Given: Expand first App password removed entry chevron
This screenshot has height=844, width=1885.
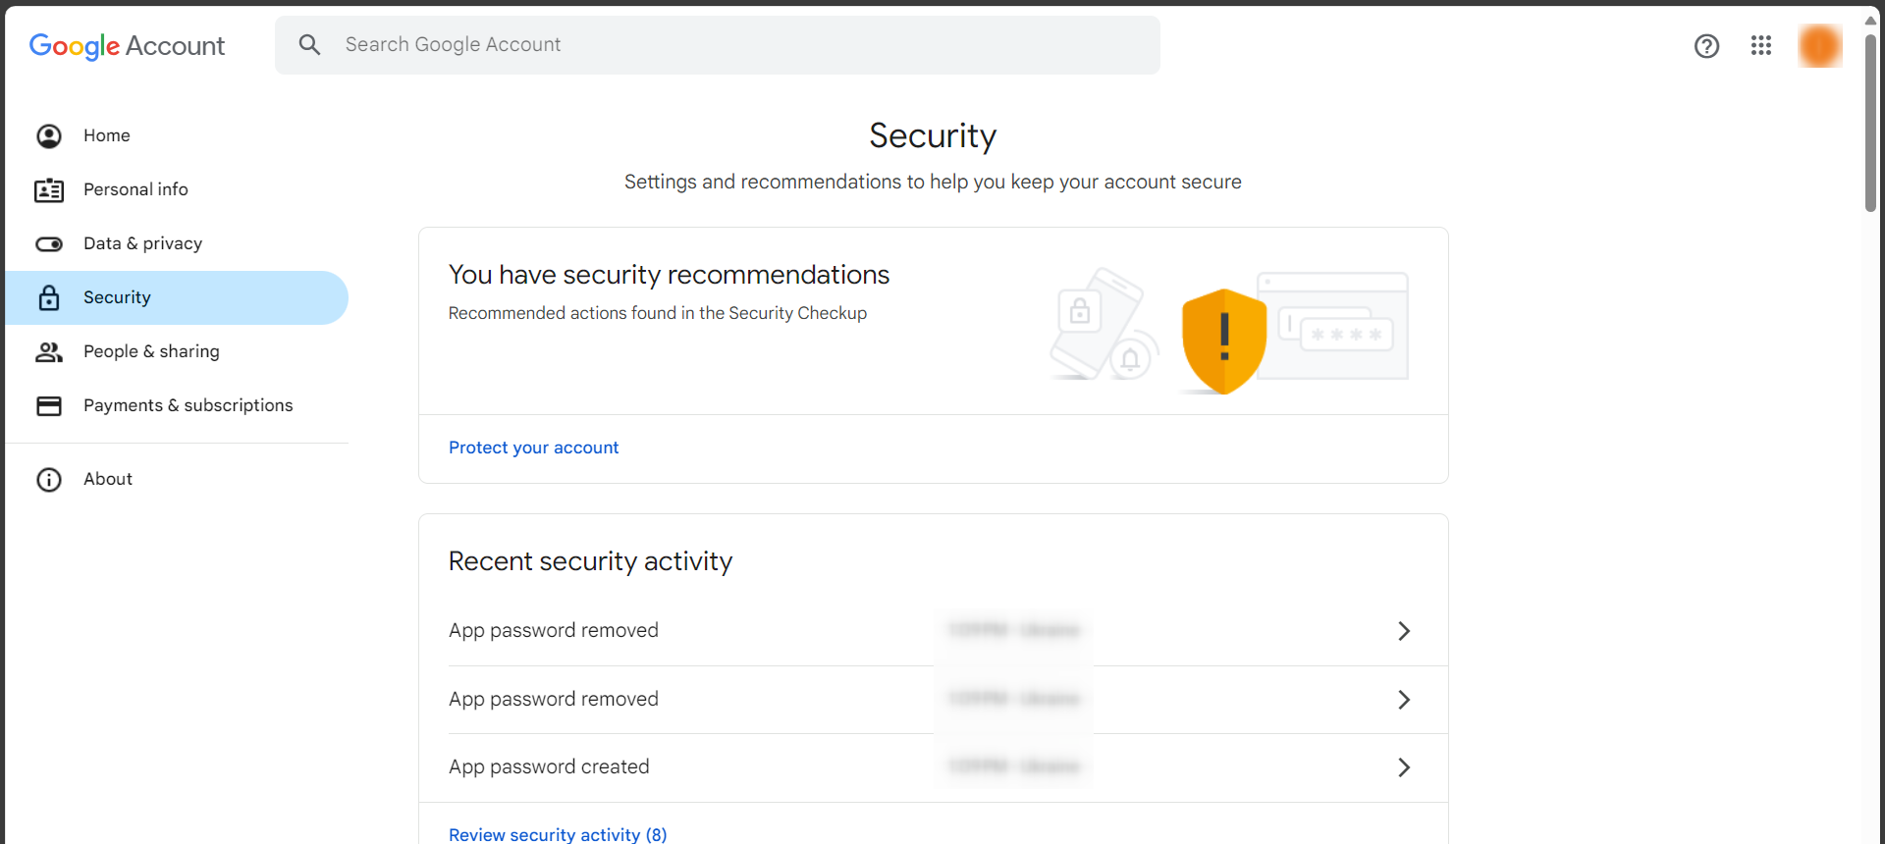Looking at the screenshot, I should coord(1404,631).
